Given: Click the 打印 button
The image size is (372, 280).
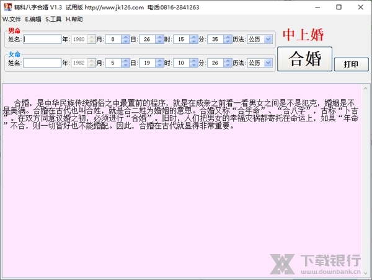Looking at the screenshot, I should [x=351, y=64].
